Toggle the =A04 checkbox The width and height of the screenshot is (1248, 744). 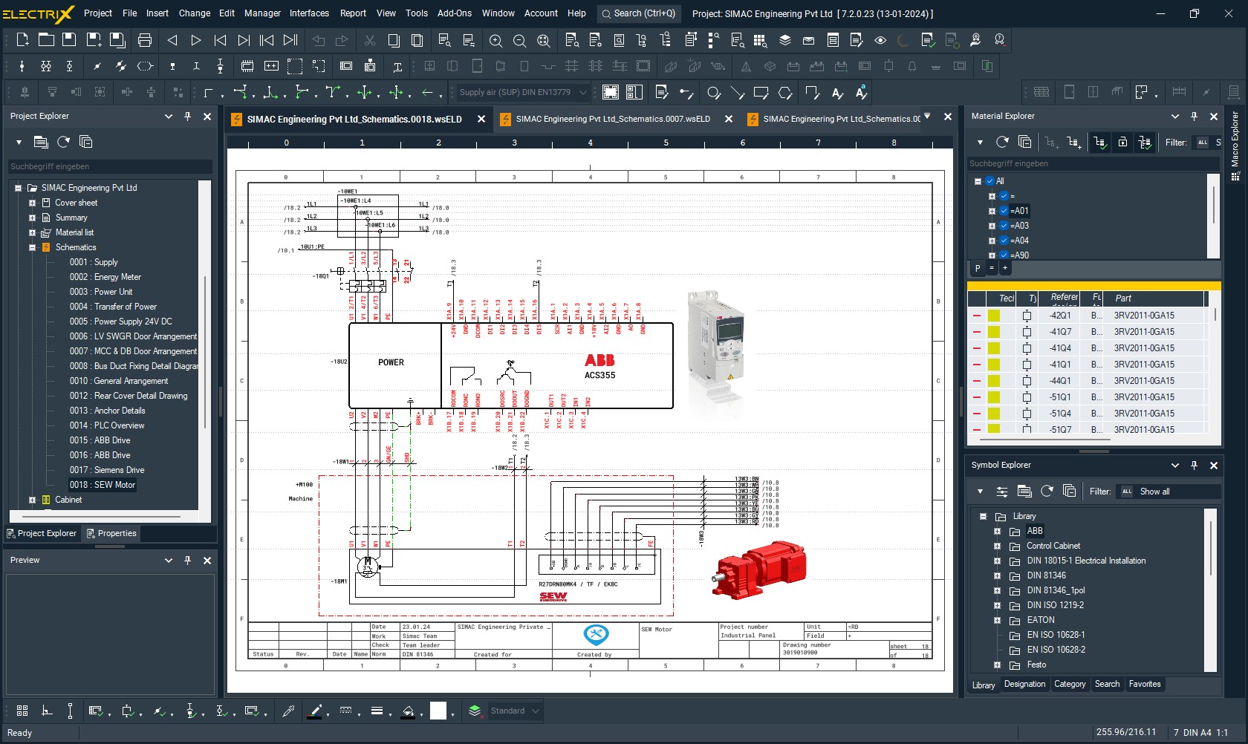click(x=1004, y=241)
